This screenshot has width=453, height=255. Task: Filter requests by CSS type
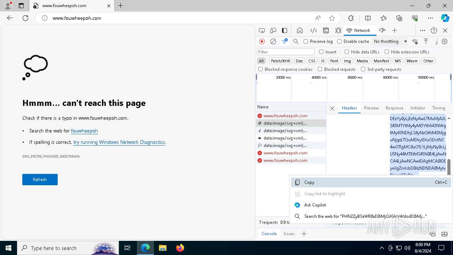pos(311,61)
